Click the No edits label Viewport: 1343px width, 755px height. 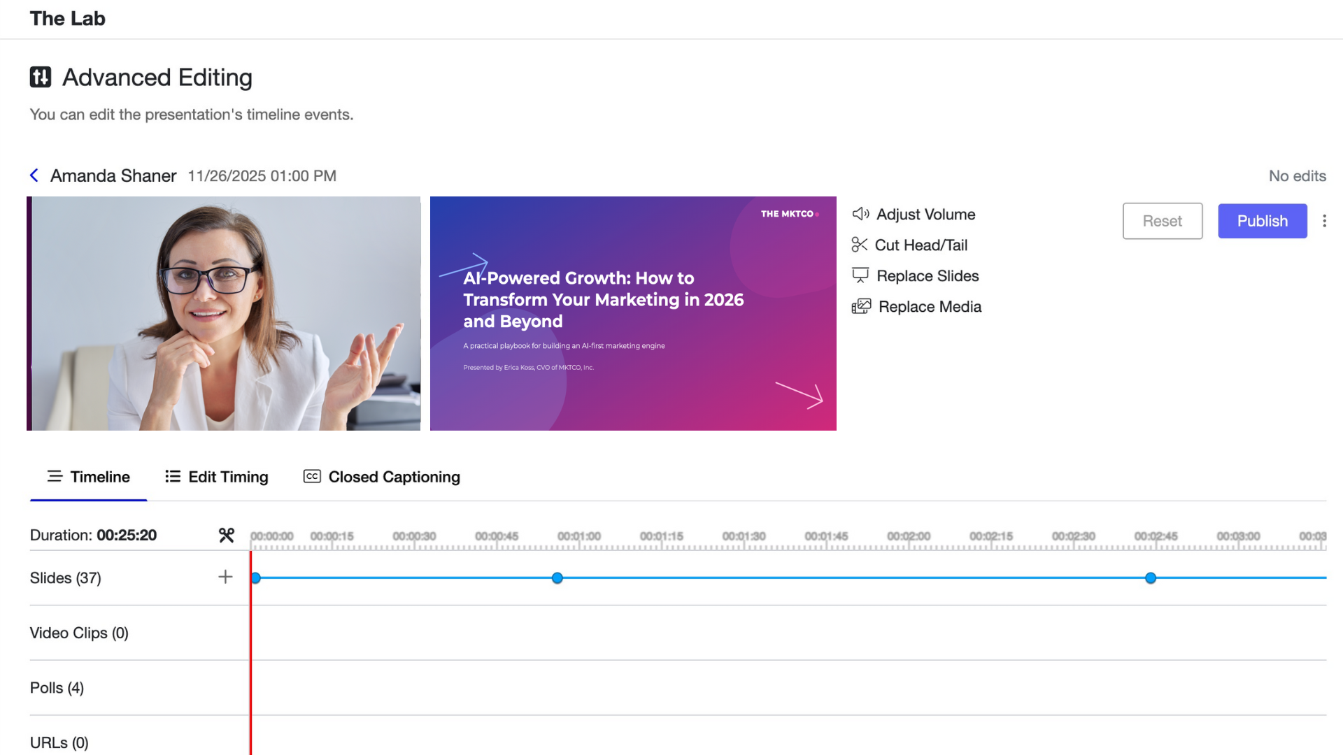click(x=1297, y=175)
